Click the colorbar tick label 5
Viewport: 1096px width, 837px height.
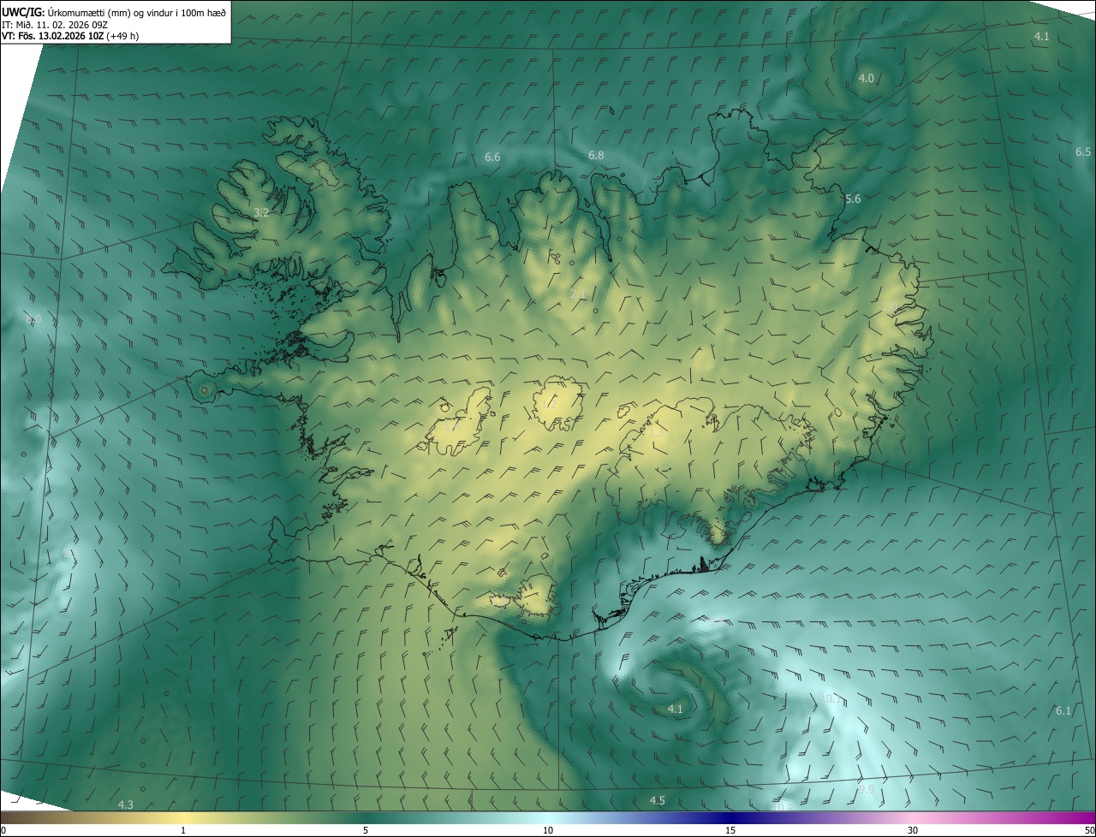(x=366, y=830)
